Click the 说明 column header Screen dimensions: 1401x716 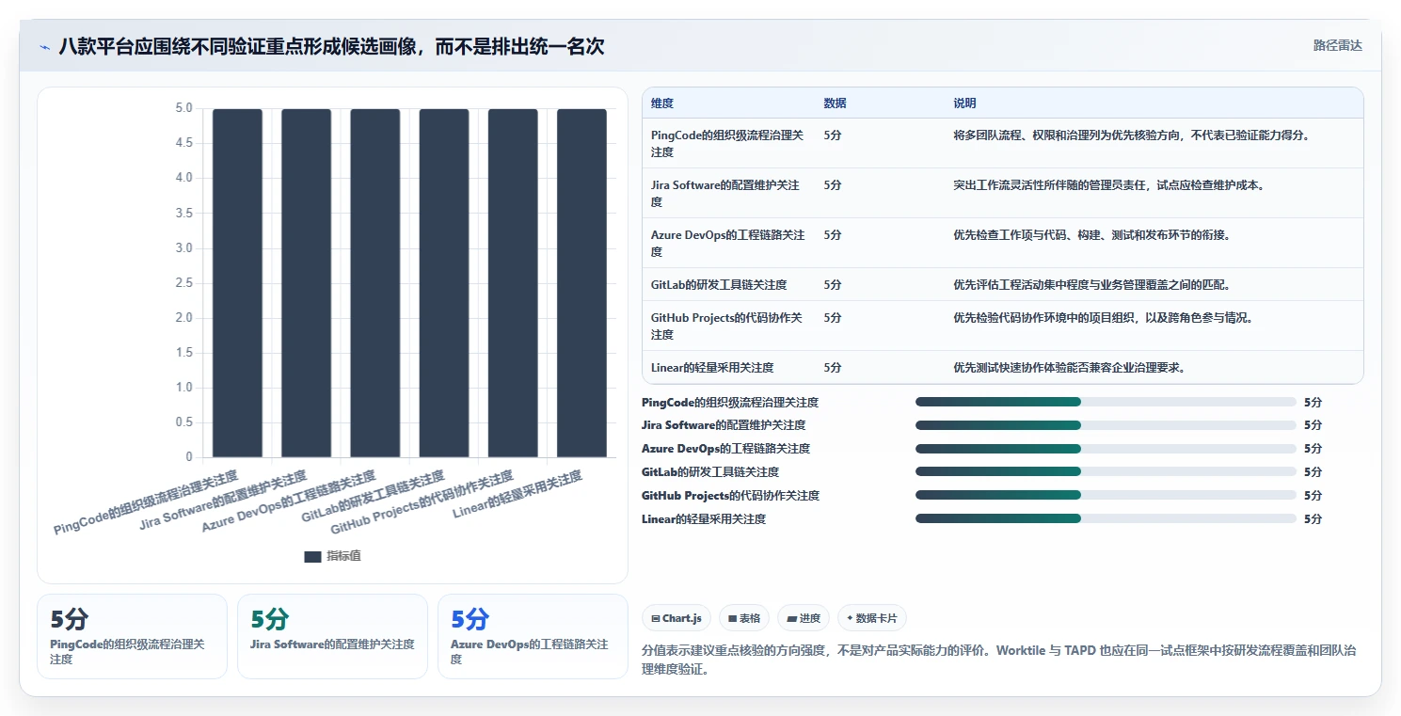[x=964, y=103]
